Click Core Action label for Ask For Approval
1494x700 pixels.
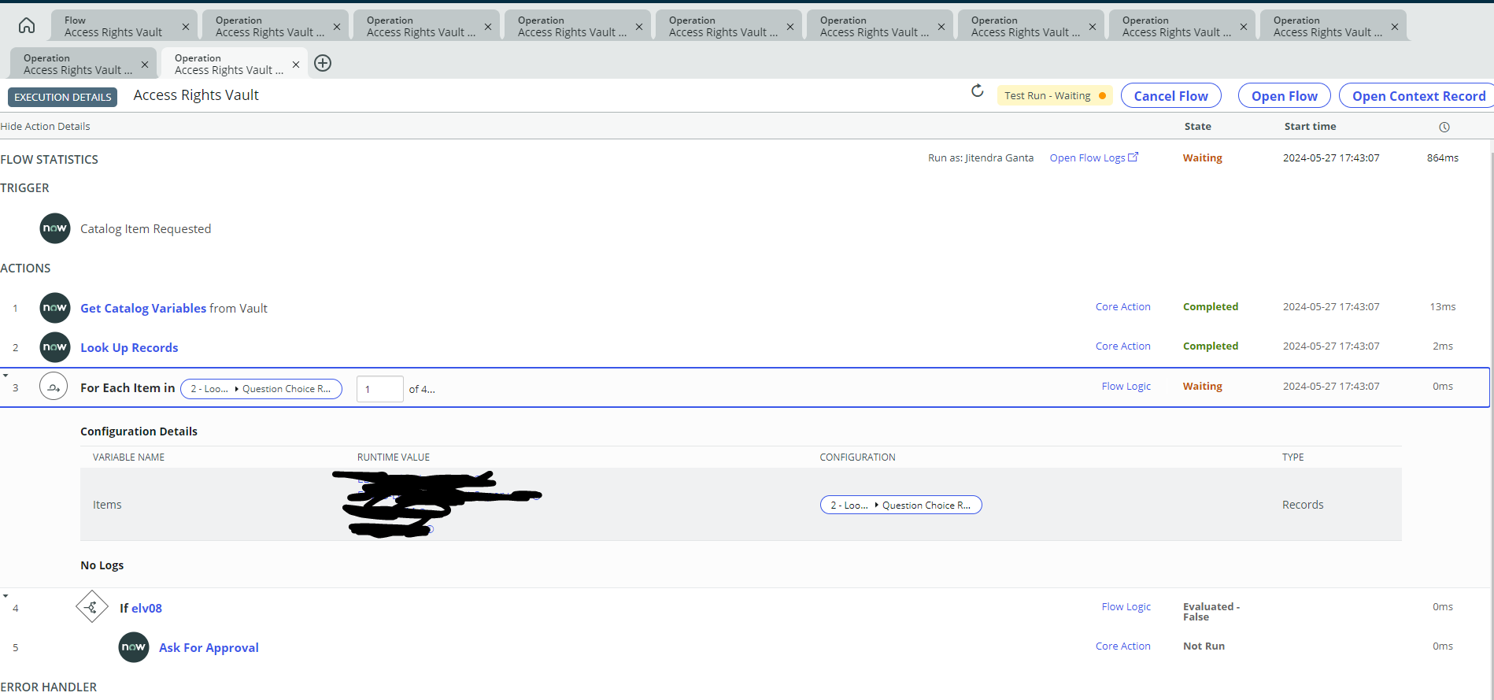(1123, 646)
